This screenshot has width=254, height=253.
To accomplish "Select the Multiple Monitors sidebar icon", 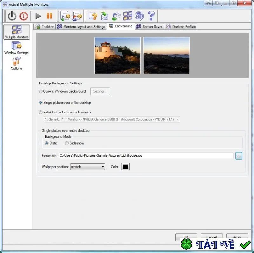I will (x=17, y=32).
